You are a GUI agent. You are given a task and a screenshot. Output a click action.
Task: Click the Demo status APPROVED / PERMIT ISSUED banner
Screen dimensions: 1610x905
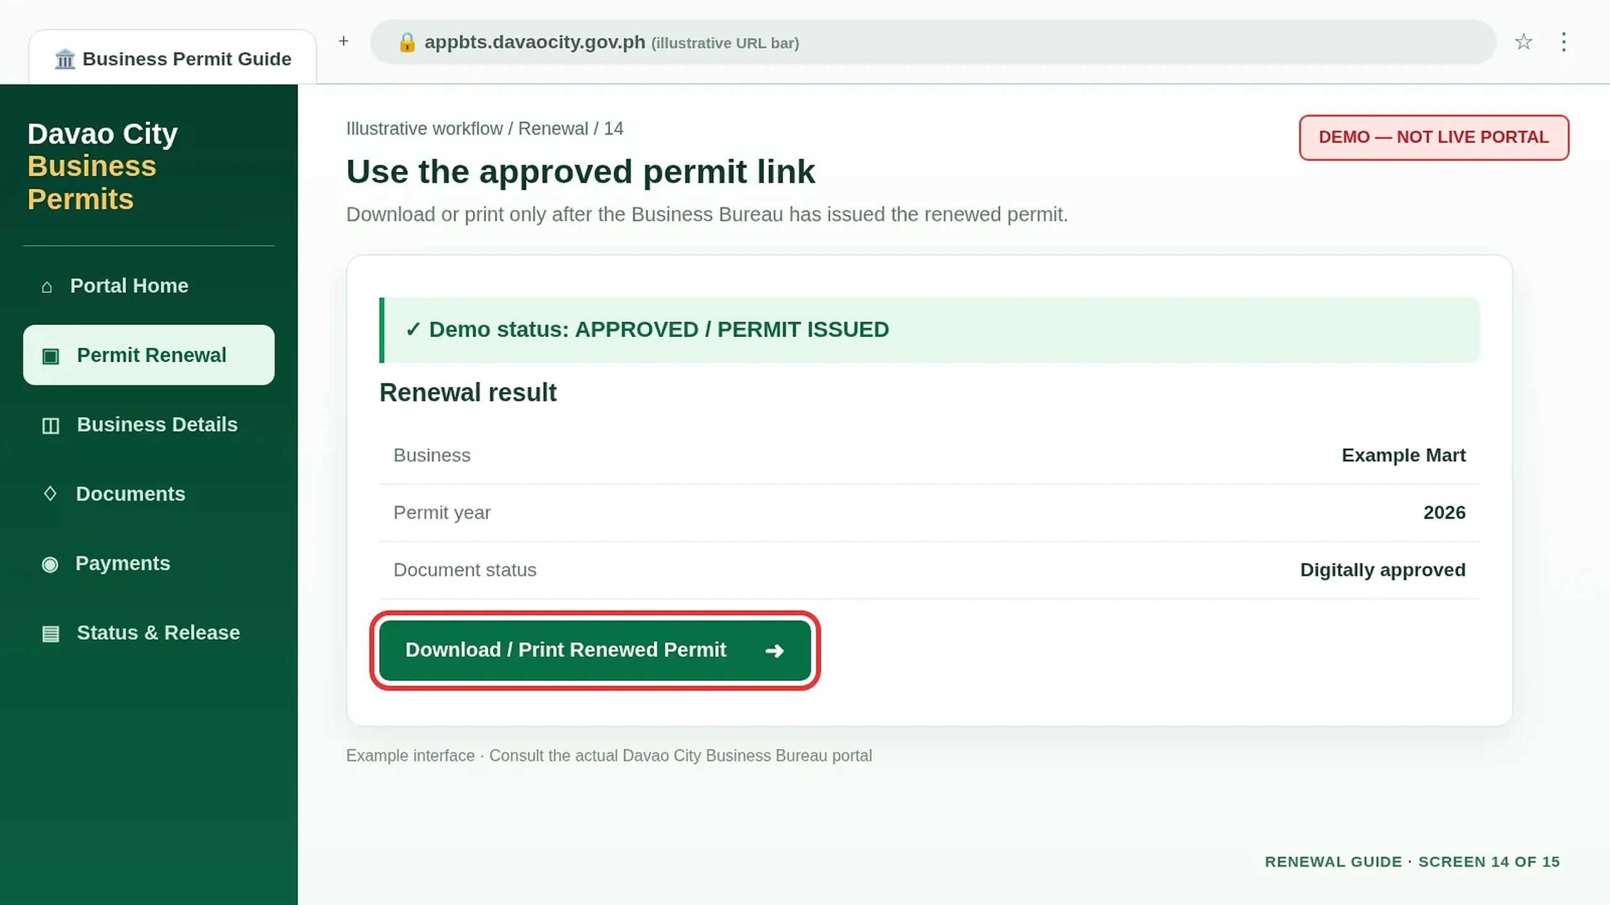click(930, 330)
